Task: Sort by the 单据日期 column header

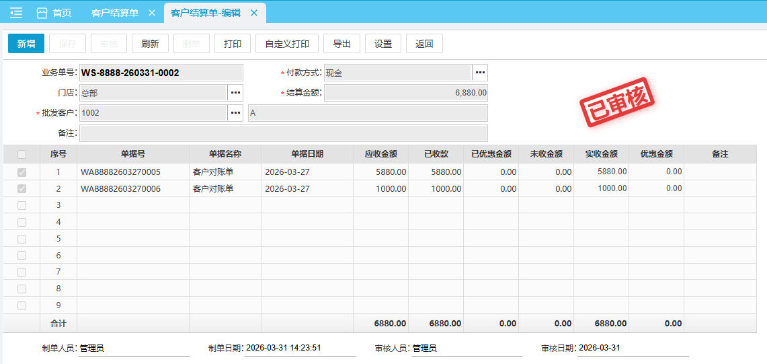Action: click(x=307, y=154)
